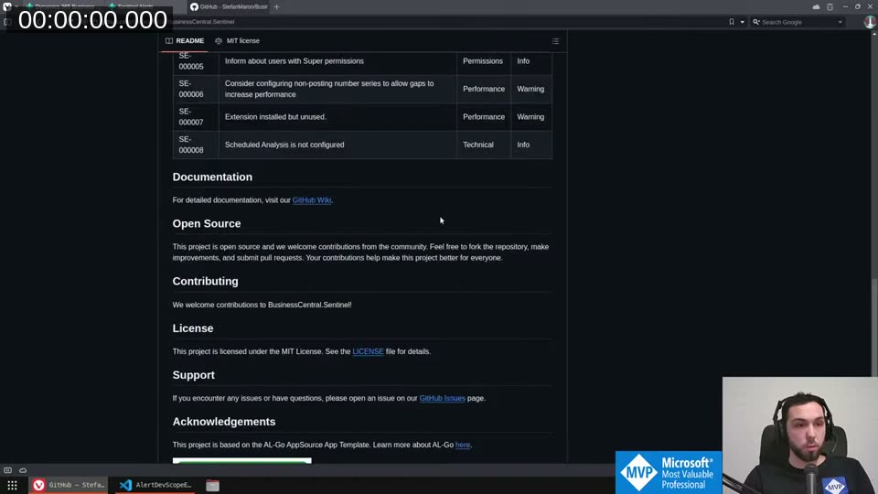Open the README outline list icon
878x494 pixels.
[555, 41]
